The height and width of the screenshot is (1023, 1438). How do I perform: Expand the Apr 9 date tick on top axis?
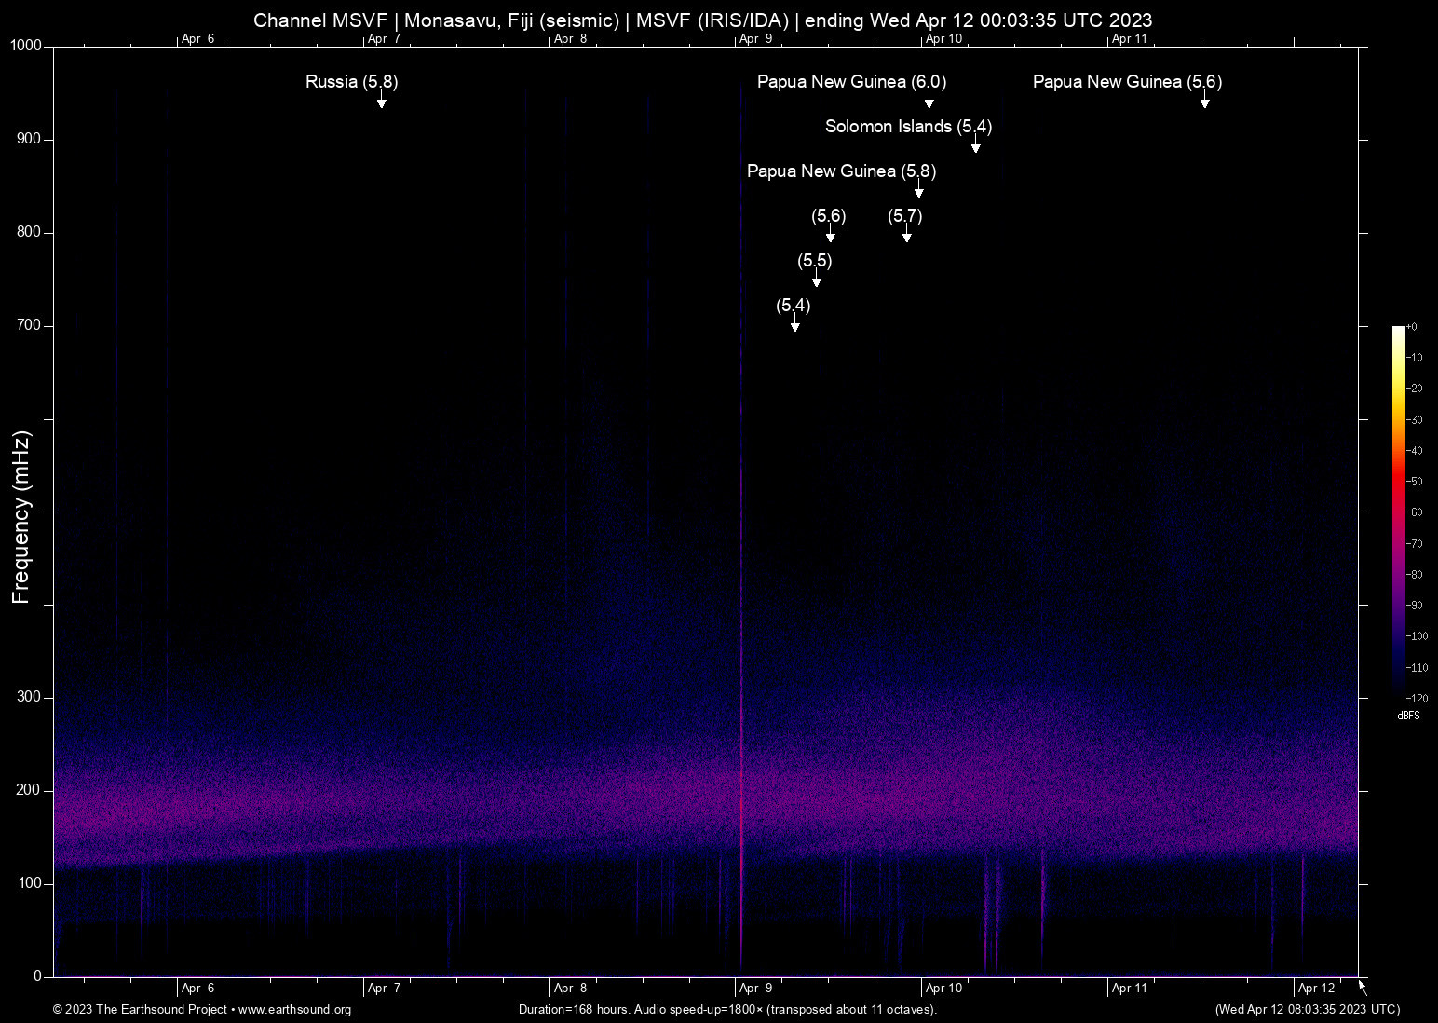(x=753, y=38)
